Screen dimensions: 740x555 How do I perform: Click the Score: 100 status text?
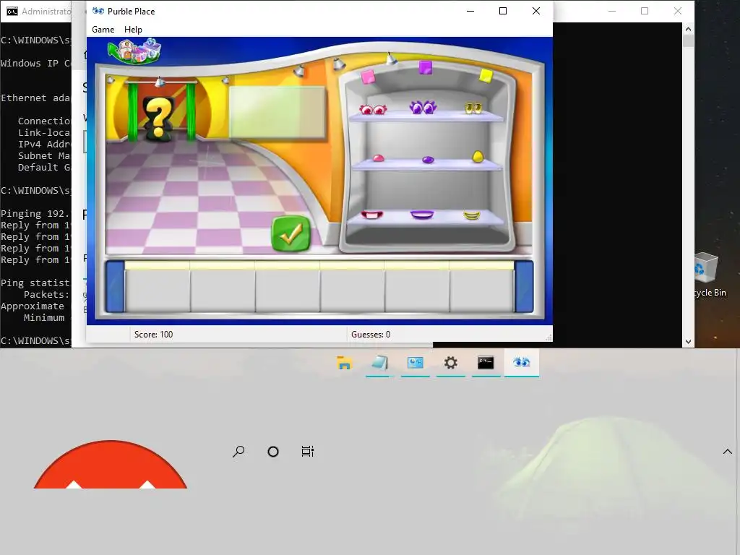[153, 334]
